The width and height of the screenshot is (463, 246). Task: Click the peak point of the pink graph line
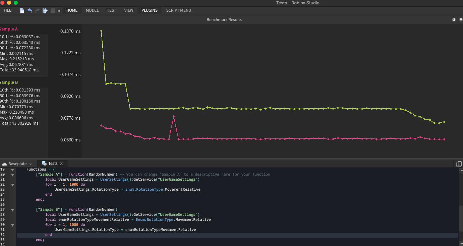coord(174,116)
